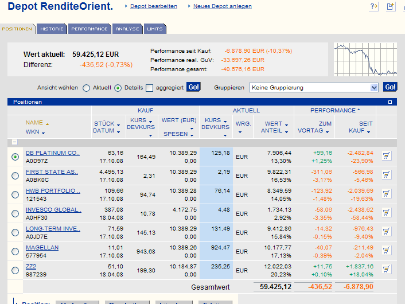Select the Aktuell view radio button

87,88
